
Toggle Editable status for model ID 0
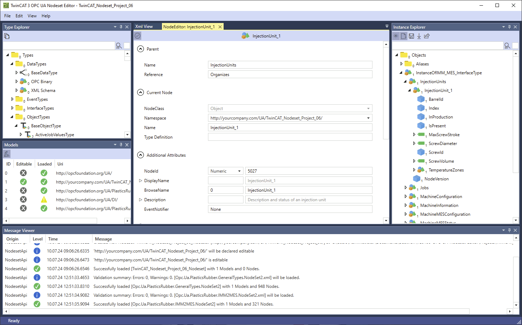tap(23, 173)
